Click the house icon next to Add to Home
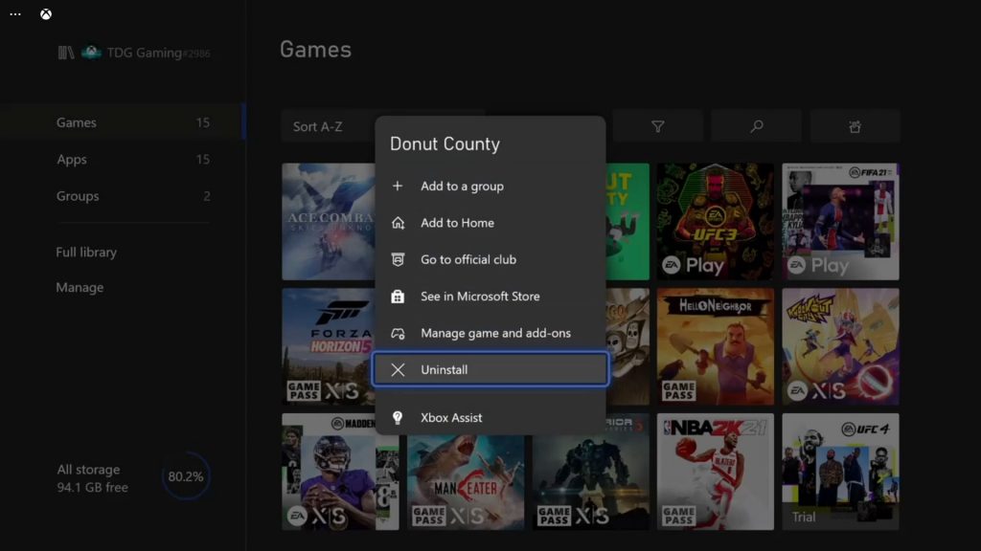 point(398,222)
